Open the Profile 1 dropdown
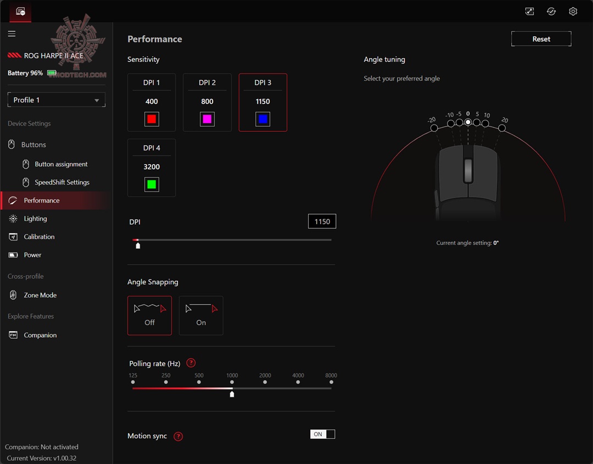The height and width of the screenshot is (464, 593). (x=57, y=100)
